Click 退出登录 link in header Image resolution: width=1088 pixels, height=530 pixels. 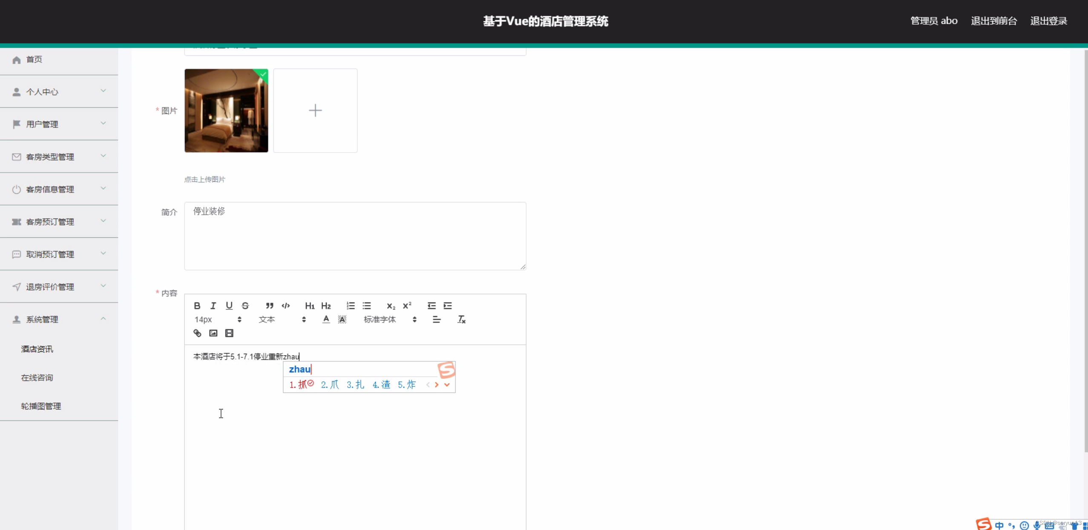[x=1048, y=21]
